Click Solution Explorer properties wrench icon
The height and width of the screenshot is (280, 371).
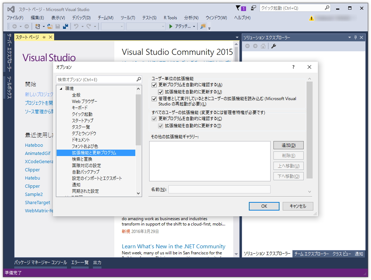pos(273,46)
